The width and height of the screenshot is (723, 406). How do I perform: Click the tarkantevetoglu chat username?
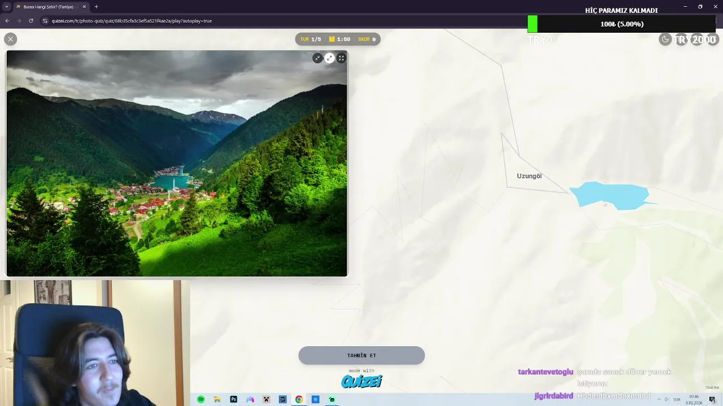coord(546,372)
